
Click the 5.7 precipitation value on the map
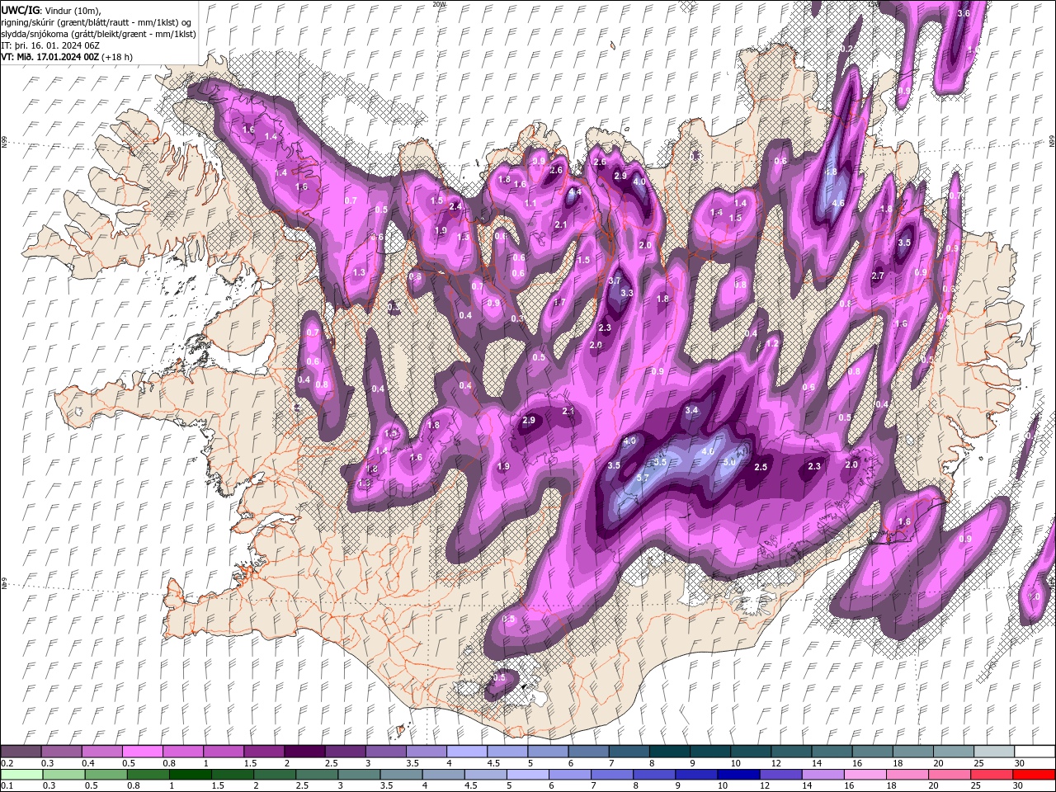click(643, 478)
